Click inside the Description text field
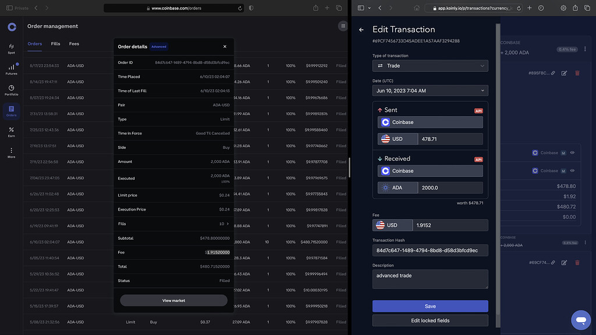The image size is (596, 335). [430, 279]
